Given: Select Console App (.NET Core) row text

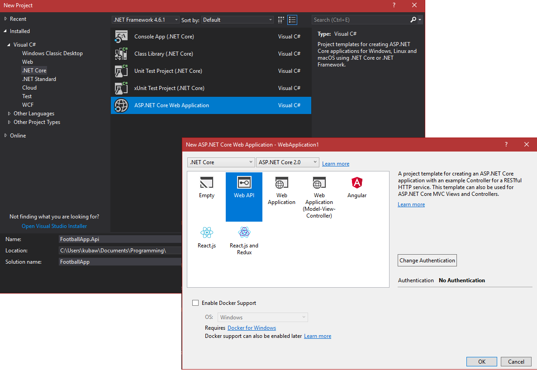Looking at the screenshot, I should click(x=164, y=37).
